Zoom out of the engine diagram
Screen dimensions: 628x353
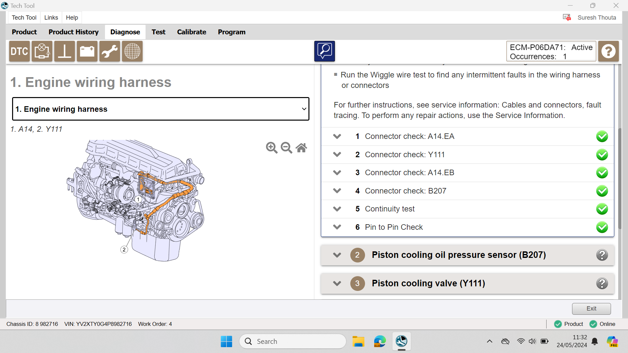(x=287, y=148)
